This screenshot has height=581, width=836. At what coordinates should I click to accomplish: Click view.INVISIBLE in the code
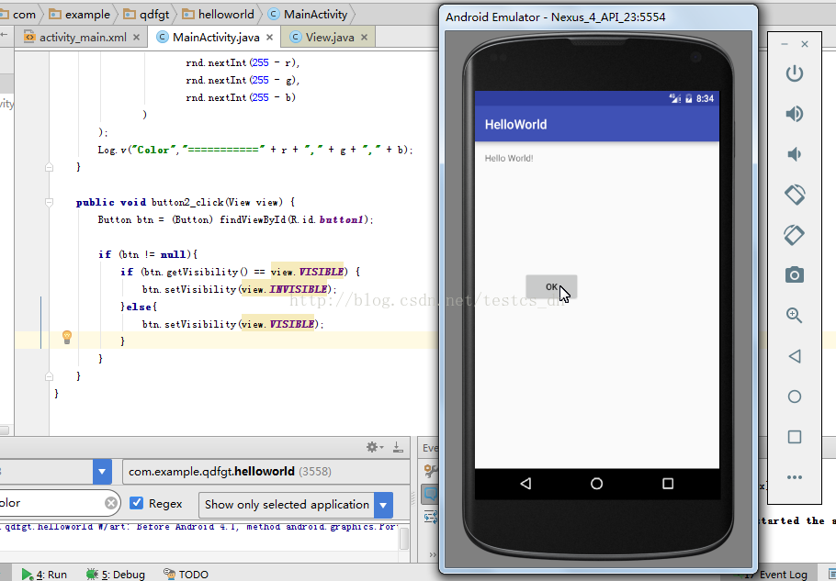coord(284,289)
